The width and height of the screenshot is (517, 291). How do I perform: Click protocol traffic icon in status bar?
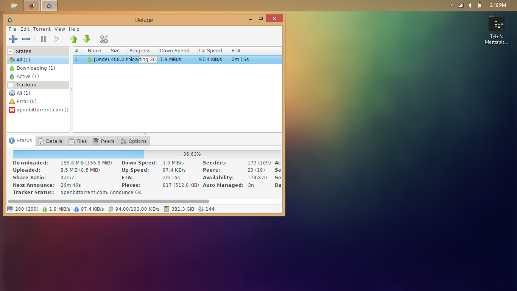click(111, 209)
